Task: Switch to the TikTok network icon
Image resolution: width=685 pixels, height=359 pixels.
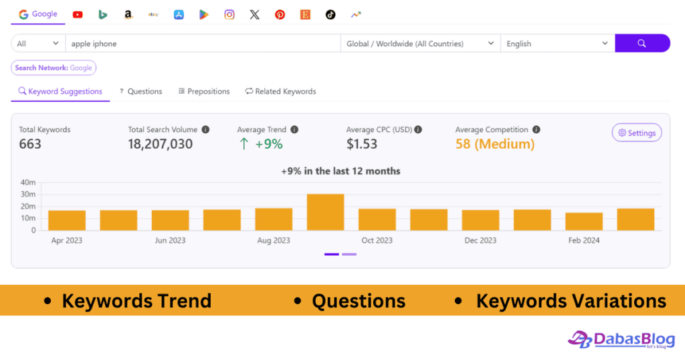Action: tap(330, 15)
